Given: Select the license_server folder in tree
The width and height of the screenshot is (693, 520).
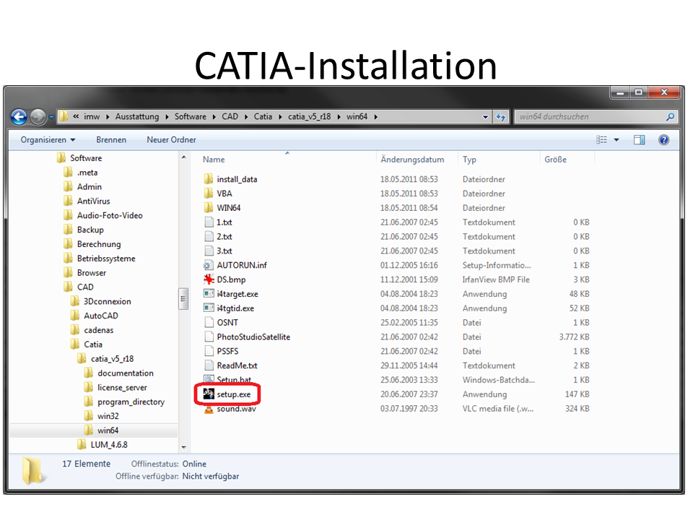Looking at the screenshot, I should [x=122, y=387].
